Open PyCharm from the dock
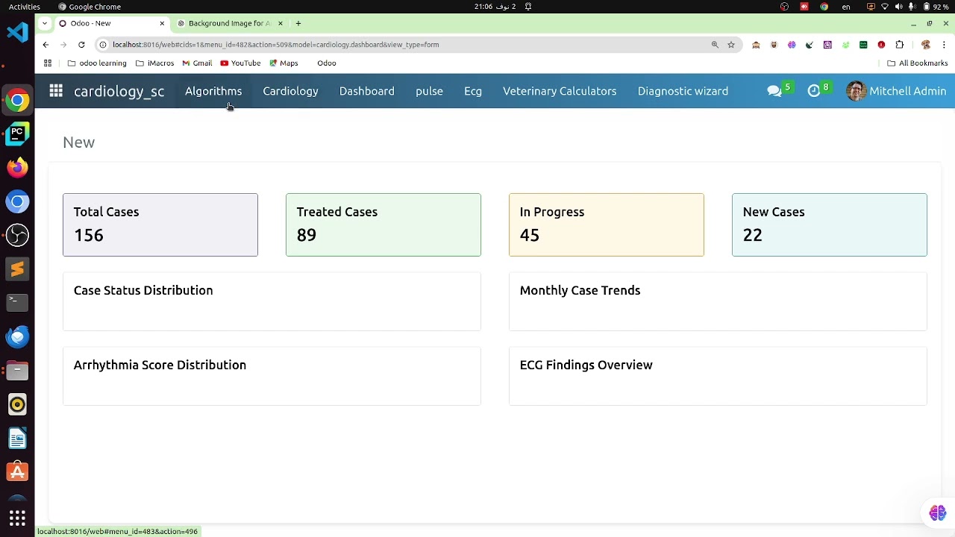 pos(17,134)
